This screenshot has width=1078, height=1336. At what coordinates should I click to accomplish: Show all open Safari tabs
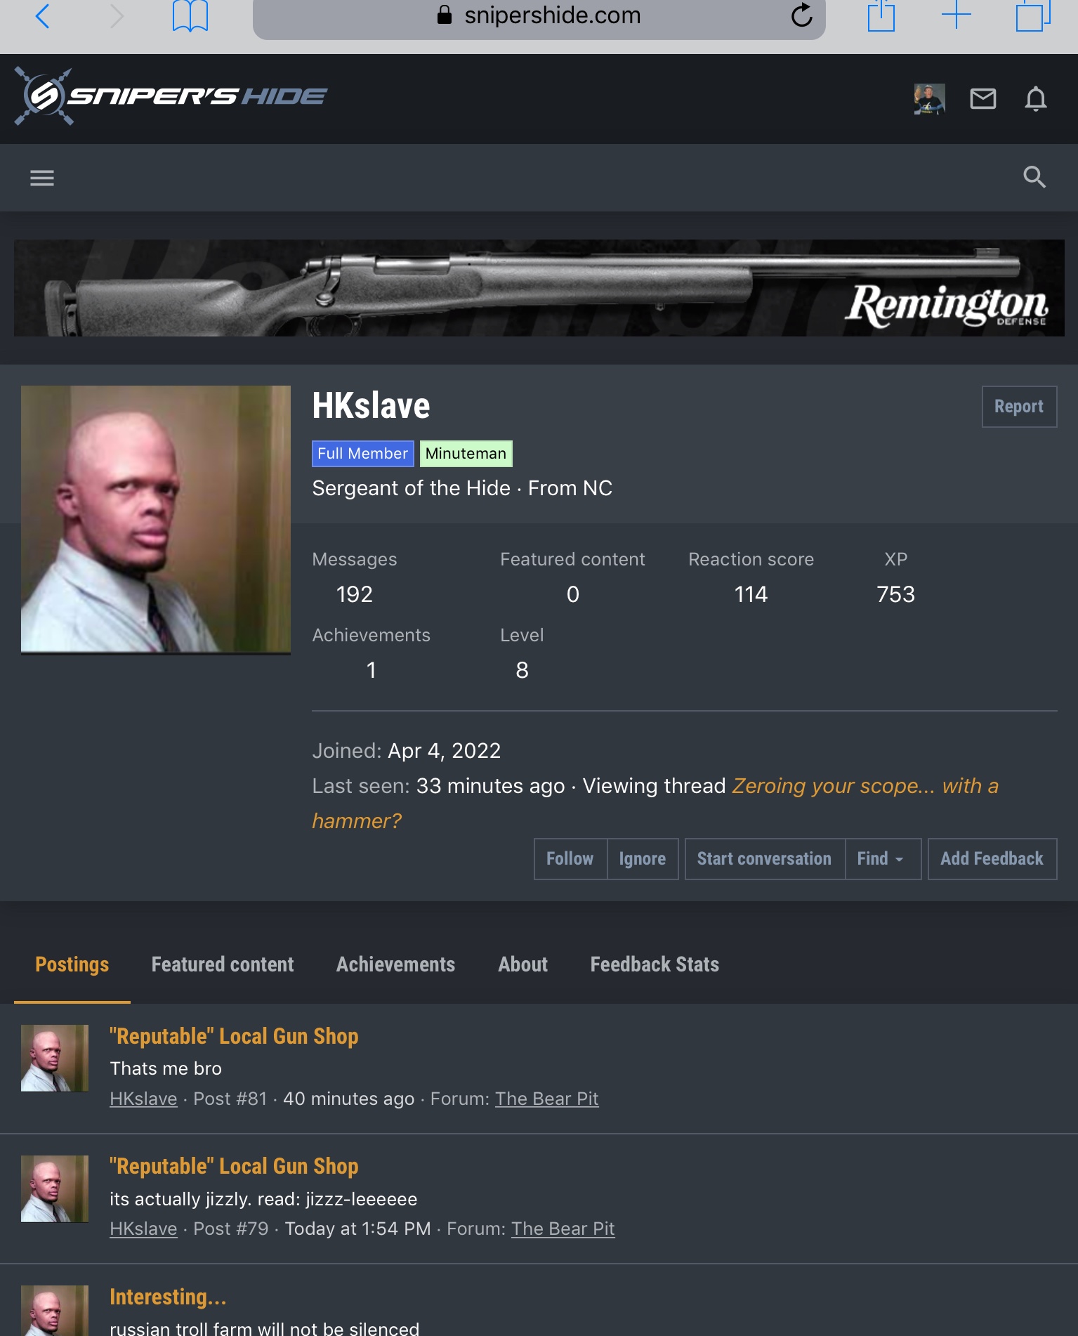point(1032,15)
